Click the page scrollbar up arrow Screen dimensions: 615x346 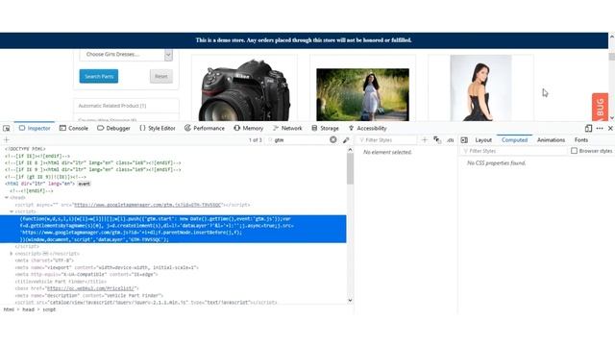point(611,37)
